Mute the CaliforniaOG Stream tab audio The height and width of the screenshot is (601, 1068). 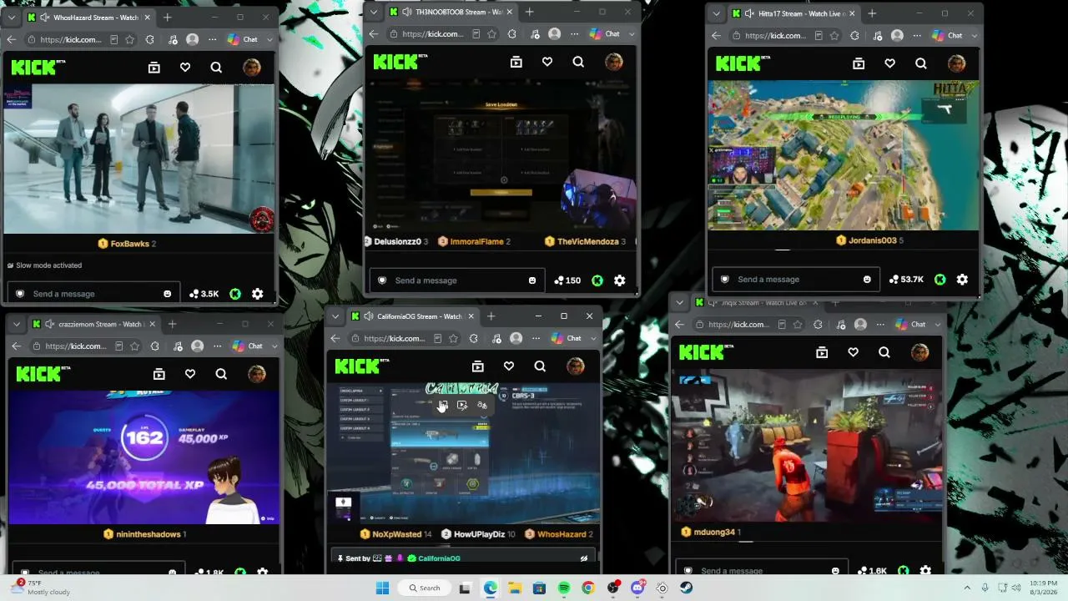coord(368,316)
